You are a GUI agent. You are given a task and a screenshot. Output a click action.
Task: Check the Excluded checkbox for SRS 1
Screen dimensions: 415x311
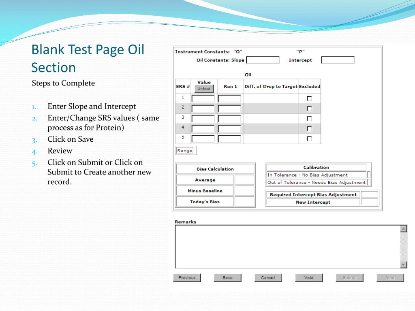click(309, 98)
